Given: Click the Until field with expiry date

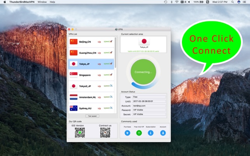Looking at the screenshot, I should coord(149,101).
